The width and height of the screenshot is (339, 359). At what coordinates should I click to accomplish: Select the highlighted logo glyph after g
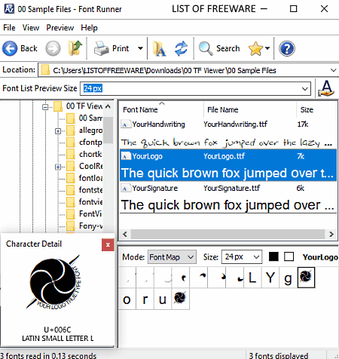306,278
